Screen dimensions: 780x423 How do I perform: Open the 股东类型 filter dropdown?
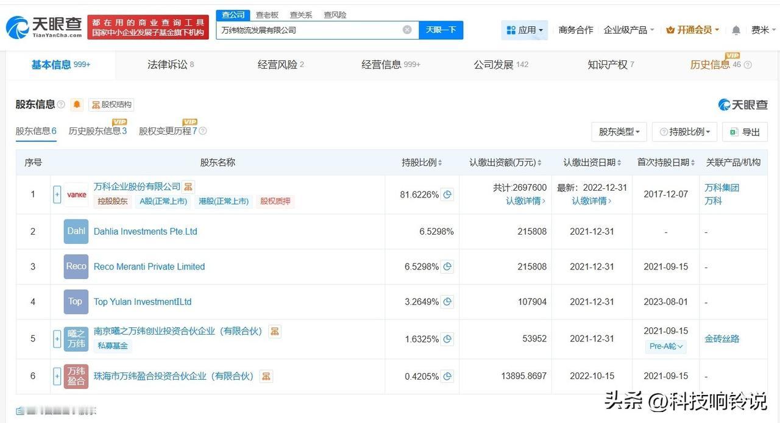pyautogui.click(x=619, y=132)
